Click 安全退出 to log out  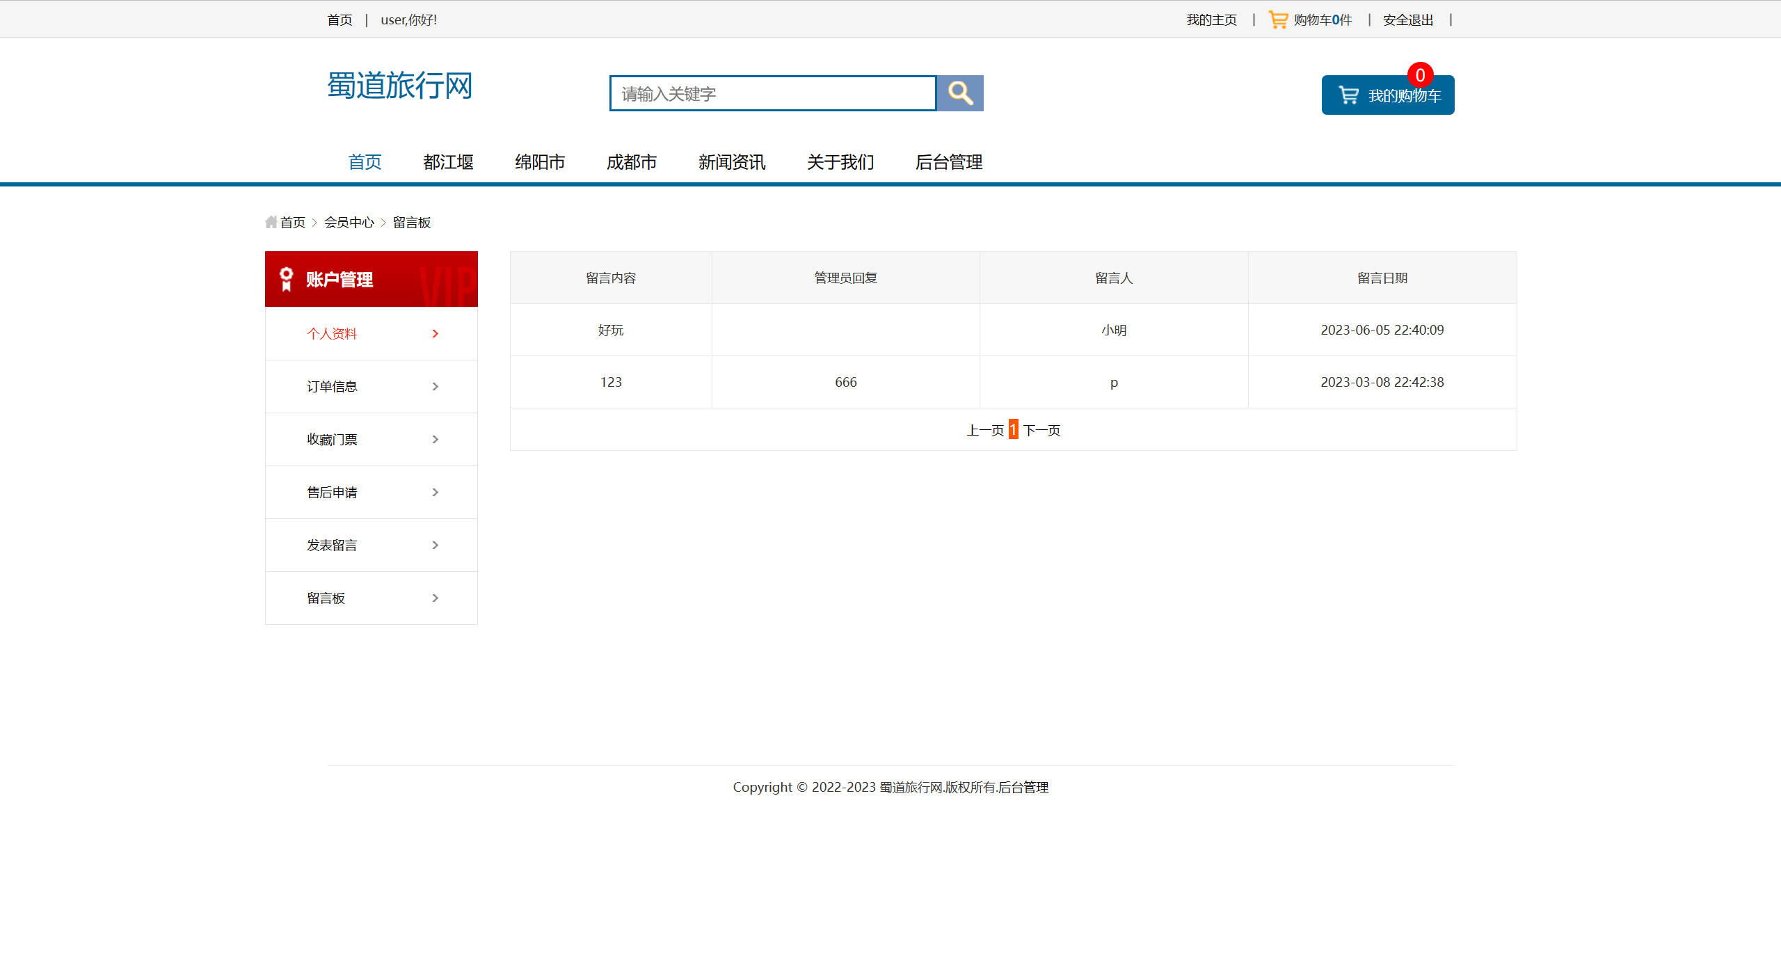(1407, 19)
